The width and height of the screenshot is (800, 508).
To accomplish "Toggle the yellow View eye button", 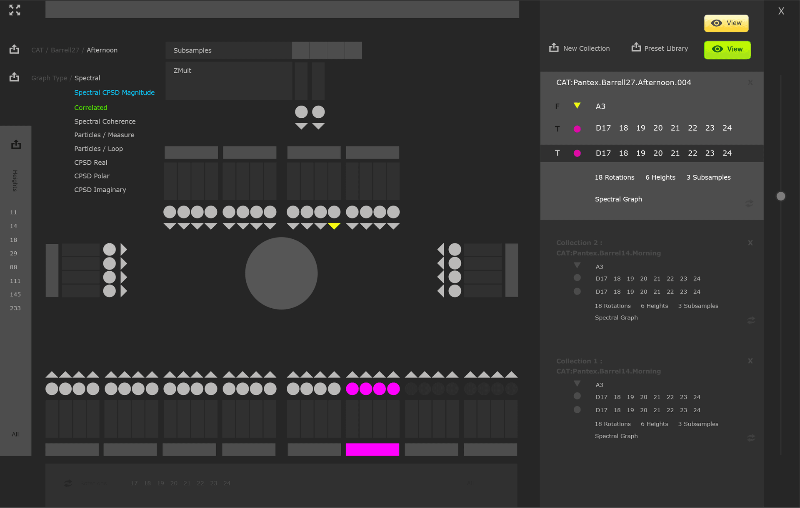I will click(726, 23).
